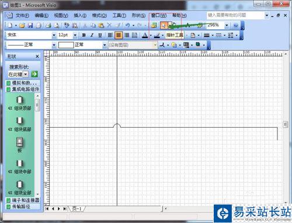Click the Line Pattern icon
This screenshot has width=292, height=223.
(x=218, y=35)
